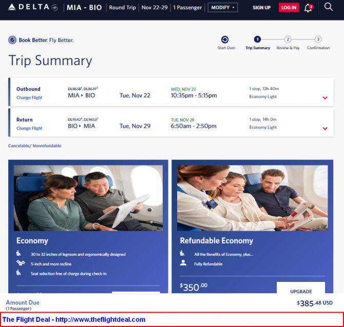
Task: Expand Outbound flight details chevron
Action: pyautogui.click(x=325, y=98)
